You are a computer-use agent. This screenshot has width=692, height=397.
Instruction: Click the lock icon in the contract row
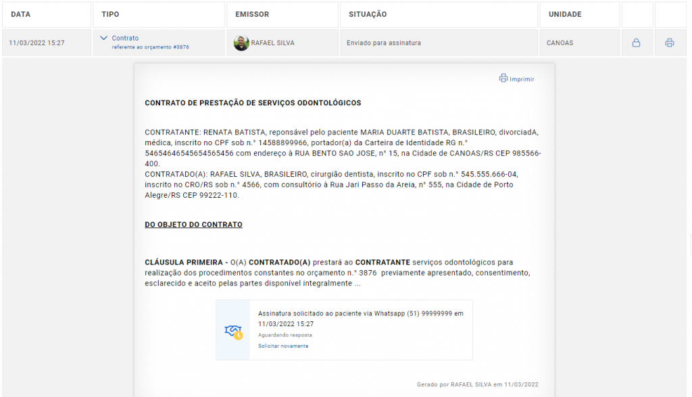click(x=636, y=43)
